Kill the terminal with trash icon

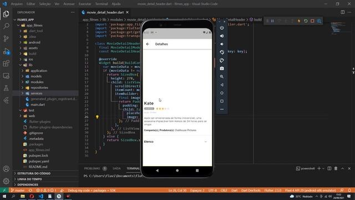336,168
